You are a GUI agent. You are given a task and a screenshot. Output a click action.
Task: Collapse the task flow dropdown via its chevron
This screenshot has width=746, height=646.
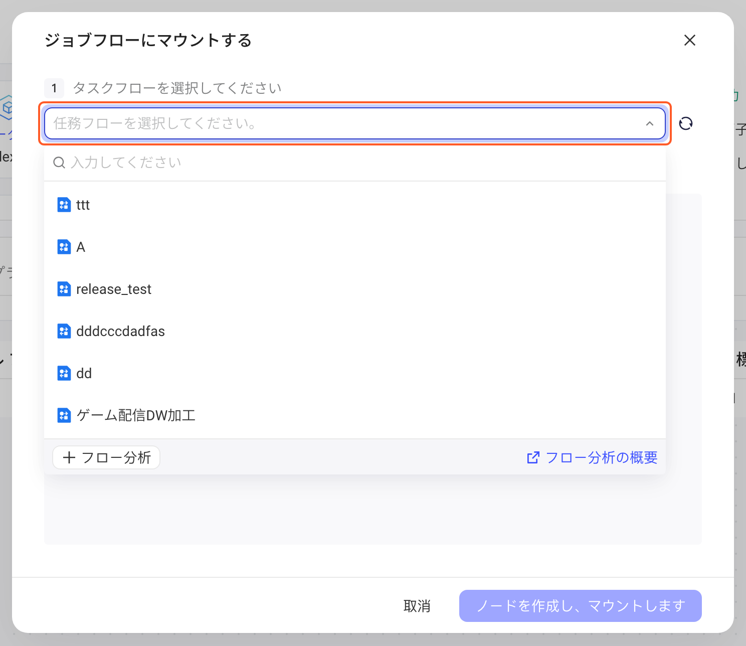point(650,123)
